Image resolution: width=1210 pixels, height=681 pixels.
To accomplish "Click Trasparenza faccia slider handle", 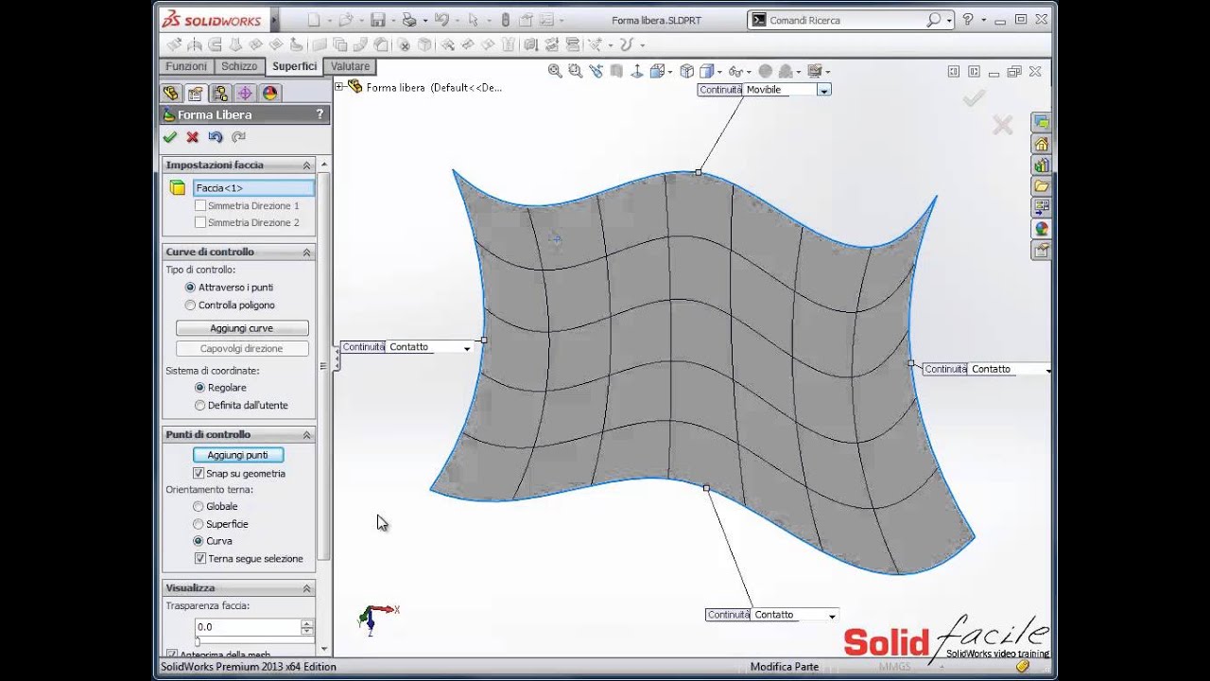I will pos(198,641).
